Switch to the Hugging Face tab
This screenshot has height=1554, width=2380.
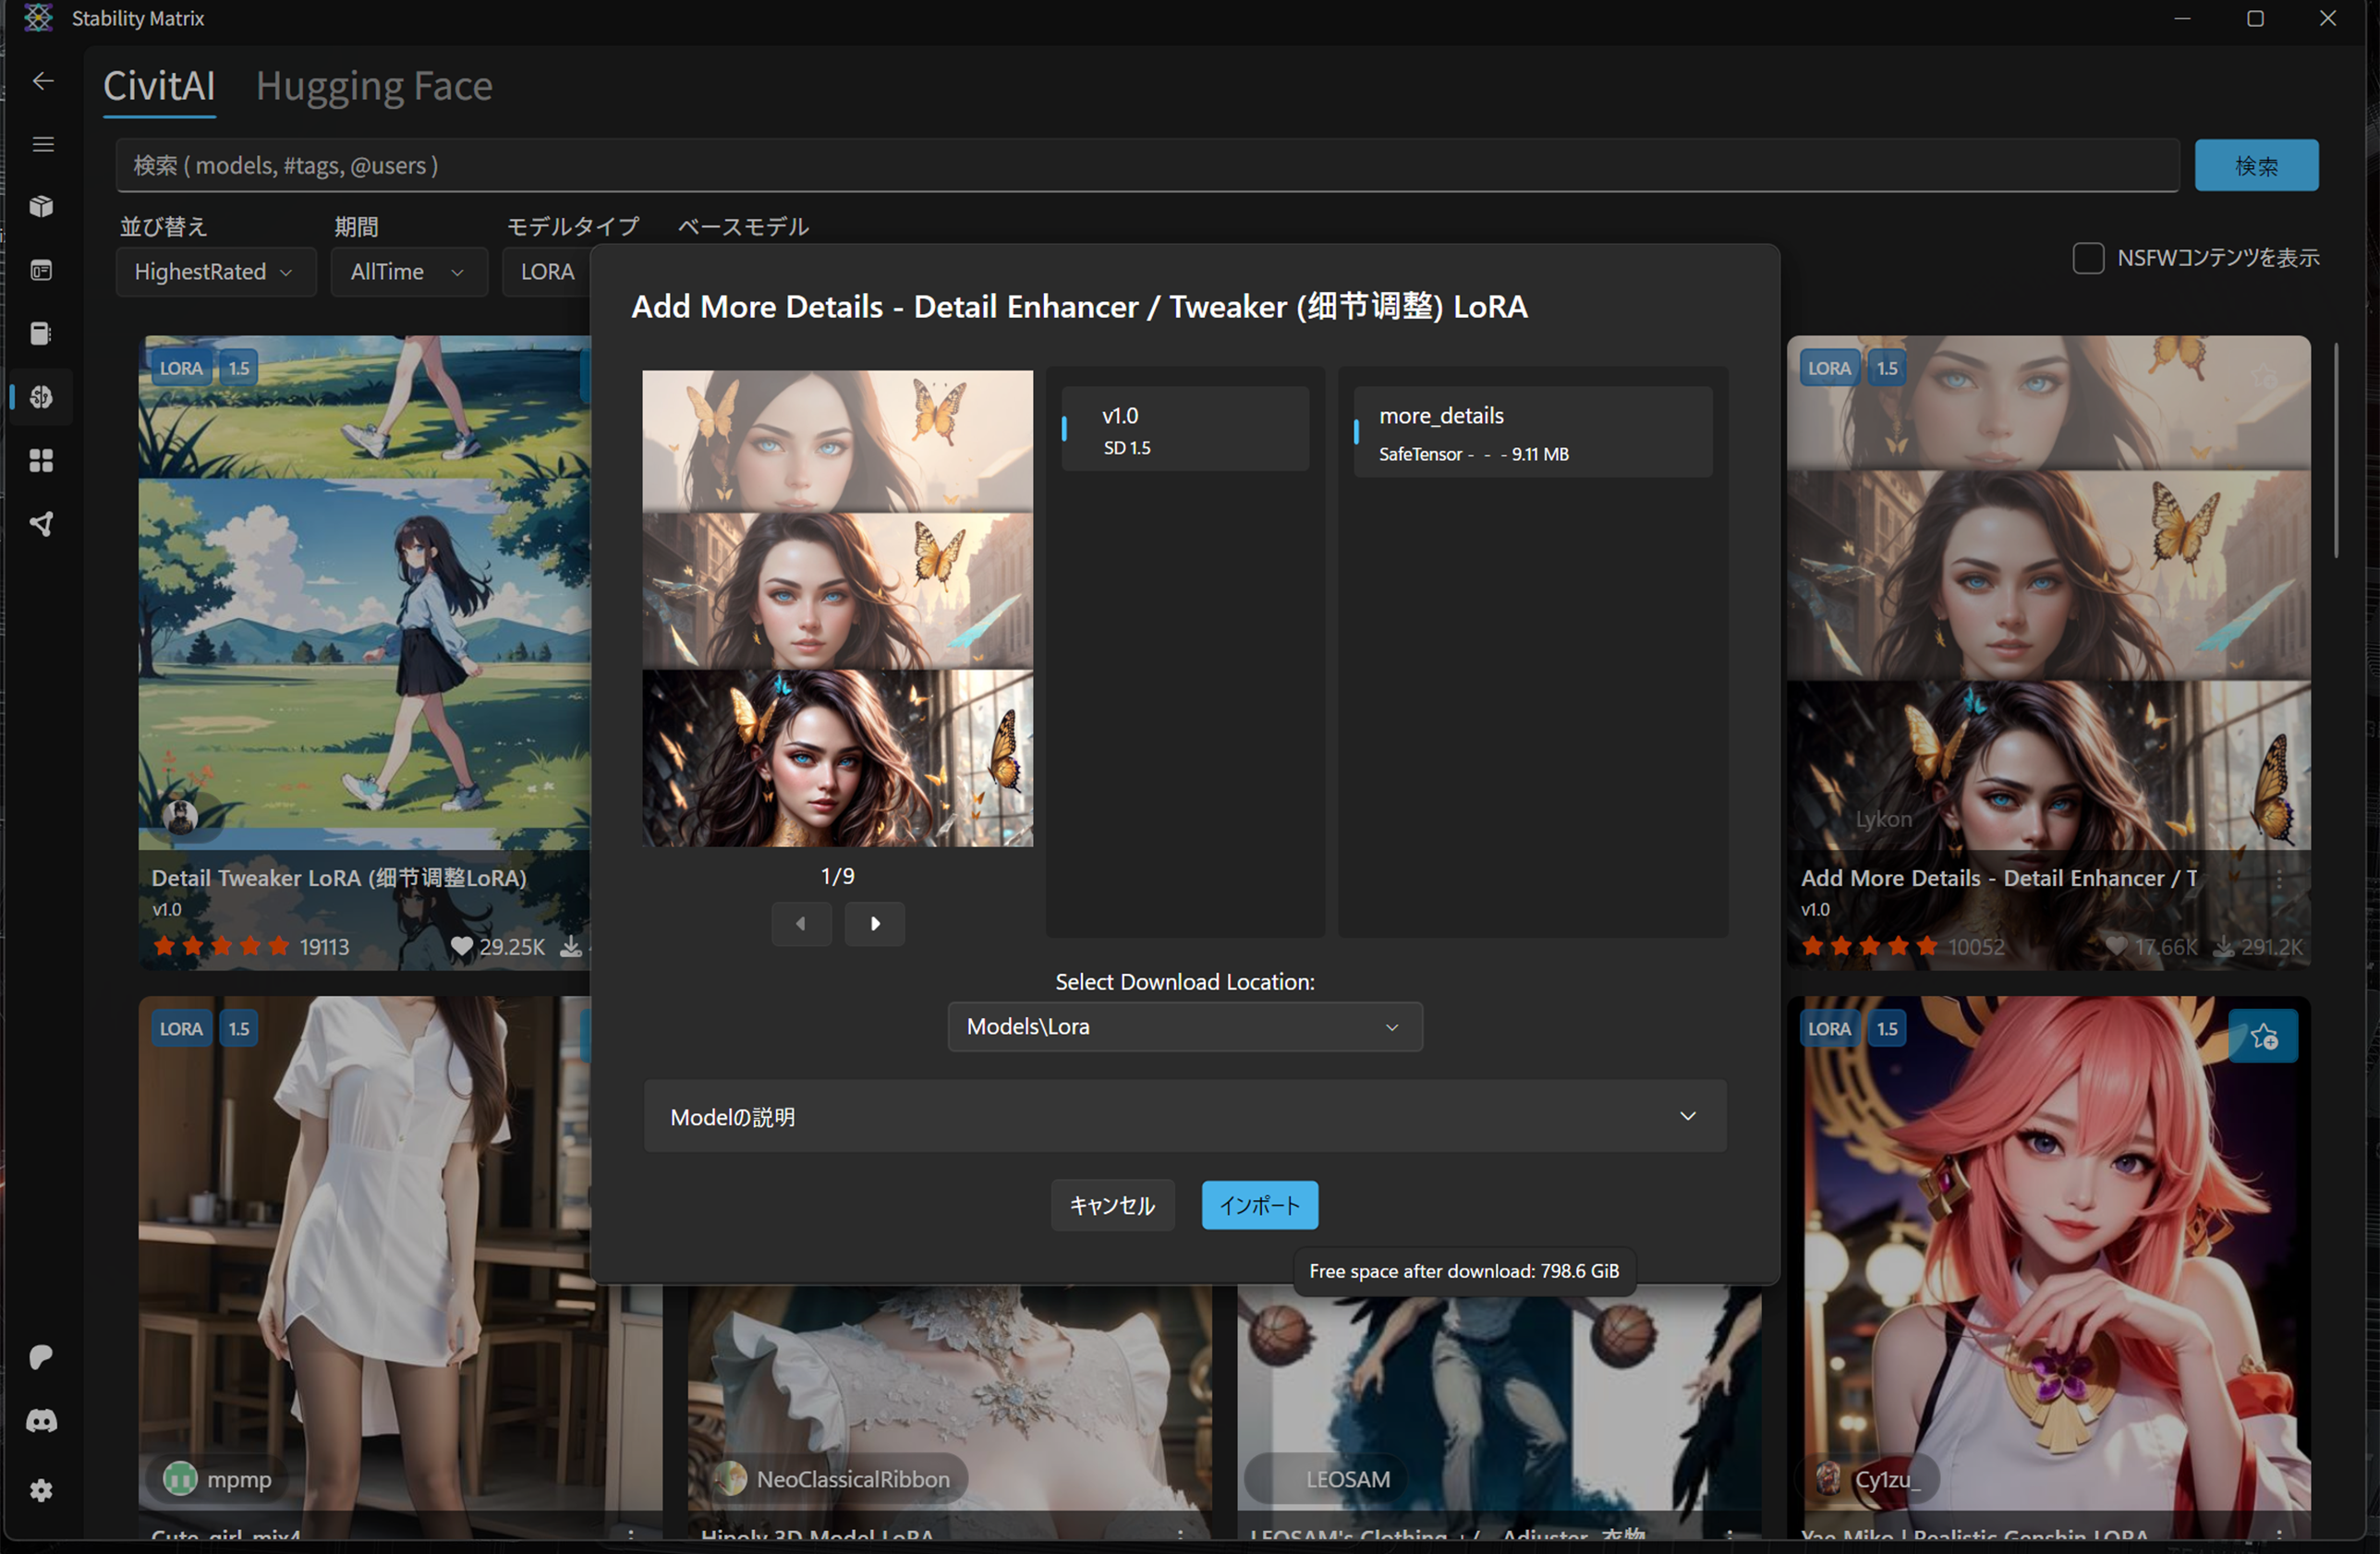click(374, 86)
